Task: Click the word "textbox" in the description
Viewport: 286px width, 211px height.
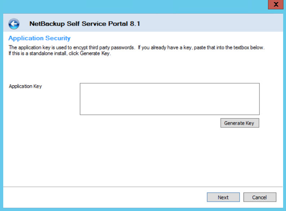Action: coord(241,48)
